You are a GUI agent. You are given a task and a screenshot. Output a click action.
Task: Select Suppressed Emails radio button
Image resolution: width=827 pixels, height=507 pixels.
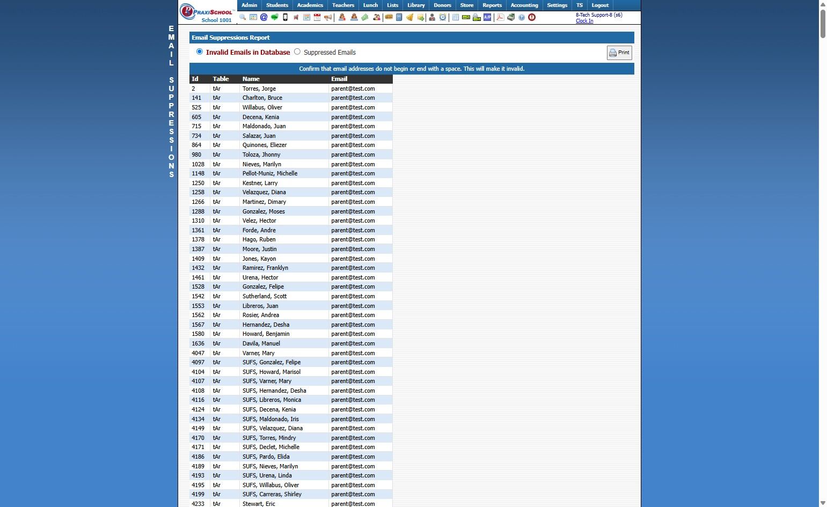point(297,52)
